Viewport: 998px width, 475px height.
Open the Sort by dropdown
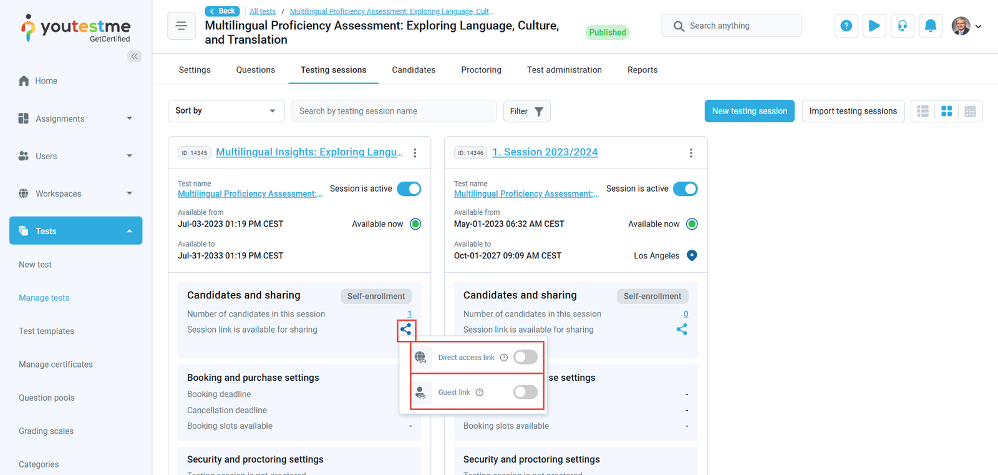(226, 111)
